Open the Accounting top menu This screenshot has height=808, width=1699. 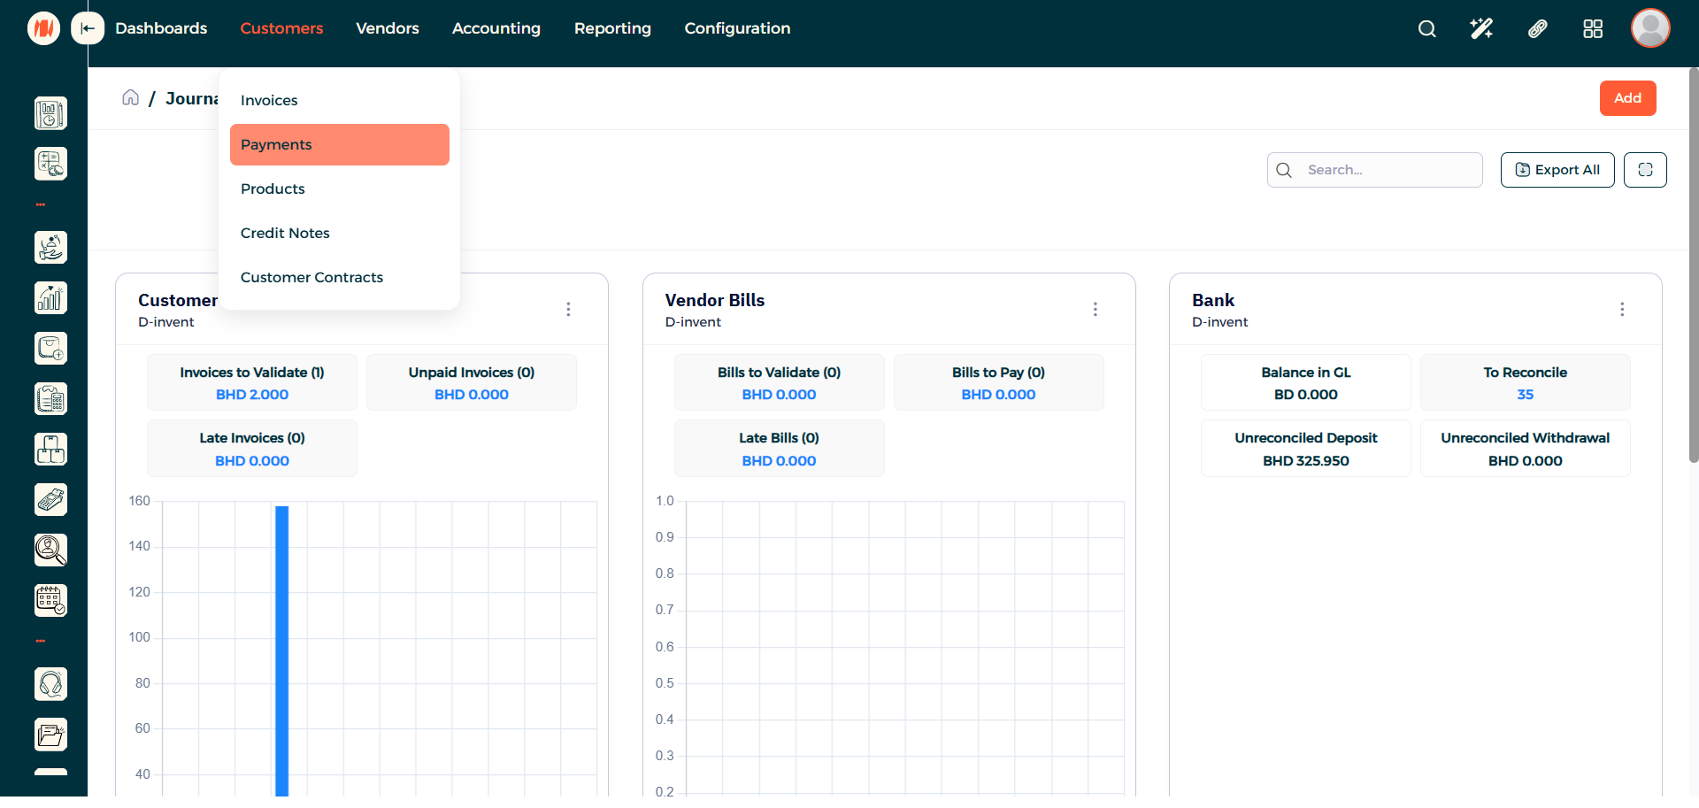pyautogui.click(x=496, y=28)
